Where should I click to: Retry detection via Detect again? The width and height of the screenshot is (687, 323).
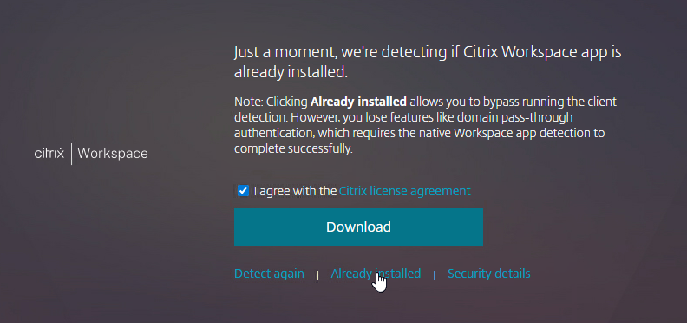point(269,274)
